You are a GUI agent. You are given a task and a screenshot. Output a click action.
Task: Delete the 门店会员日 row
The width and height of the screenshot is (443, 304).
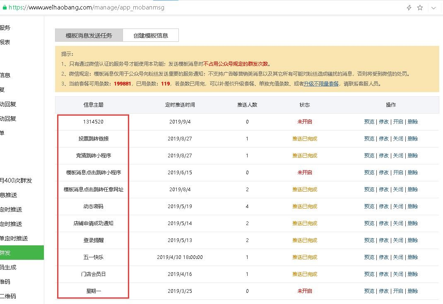tap(413, 274)
